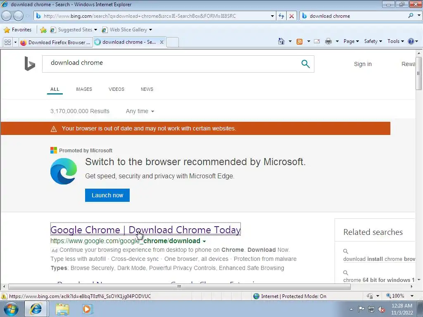
Task: Click the RSS feeds icon
Action: tap(299, 41)
